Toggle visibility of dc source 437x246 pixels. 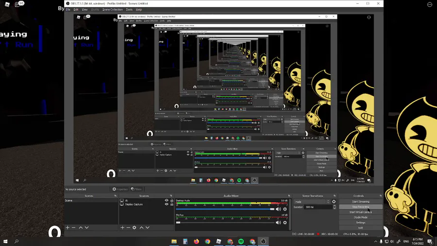click(x=167, y=200)
